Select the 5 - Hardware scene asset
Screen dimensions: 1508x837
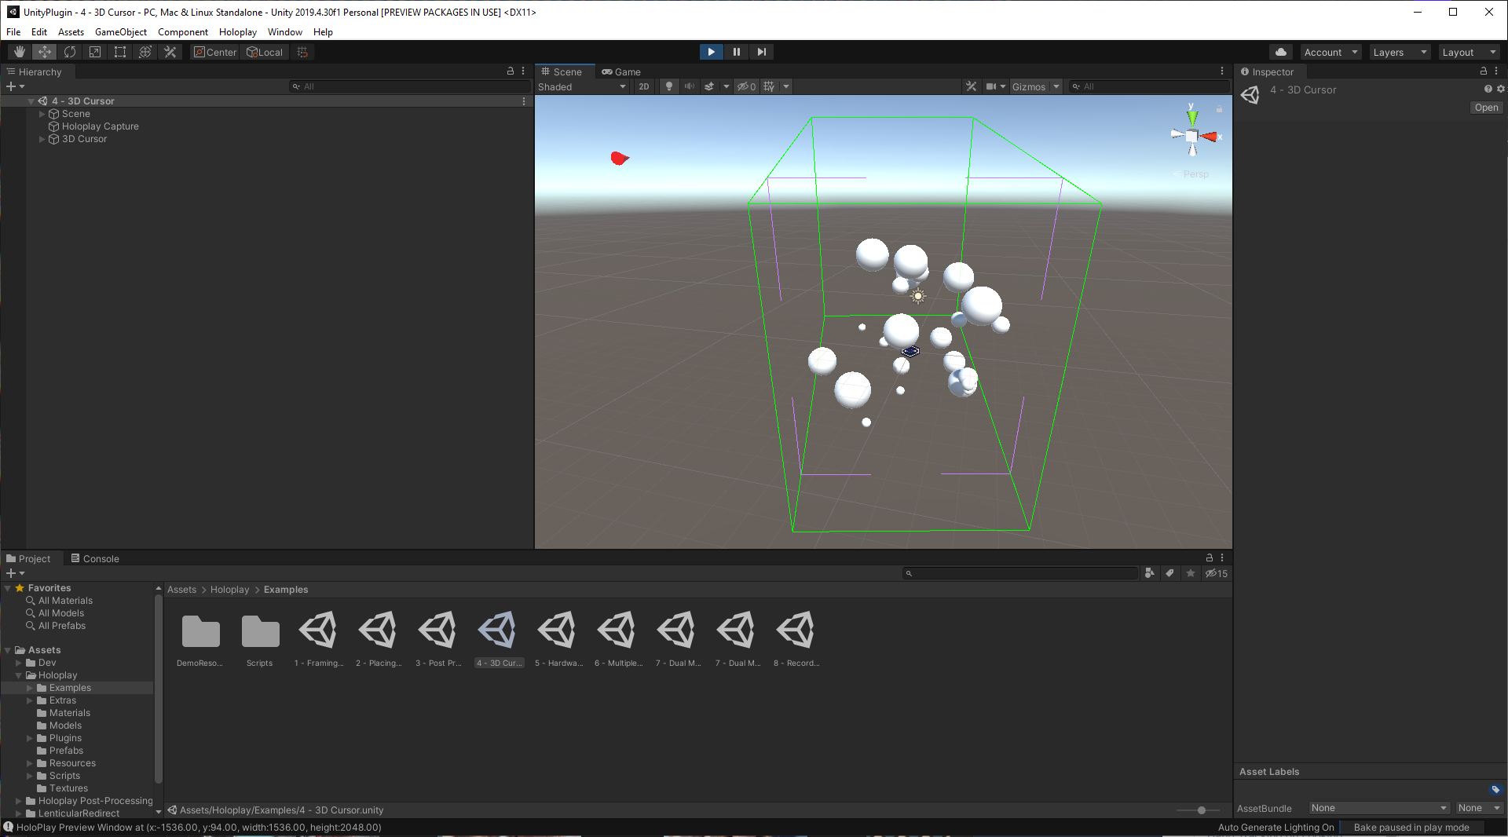click(x=558, y=638)
